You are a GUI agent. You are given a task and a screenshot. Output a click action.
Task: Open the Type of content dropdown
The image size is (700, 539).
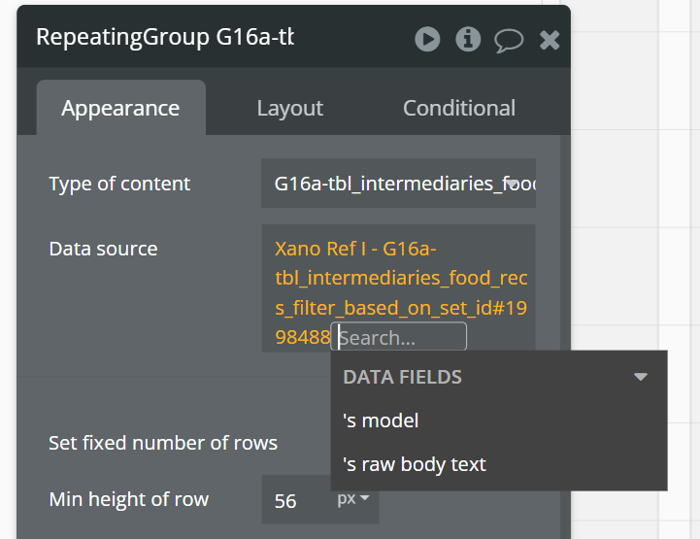click(x=398, y=184)
